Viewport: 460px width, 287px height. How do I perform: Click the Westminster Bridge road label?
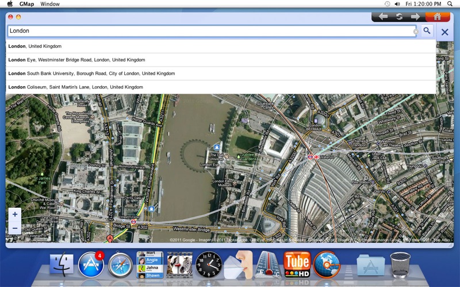coord(191,229)
